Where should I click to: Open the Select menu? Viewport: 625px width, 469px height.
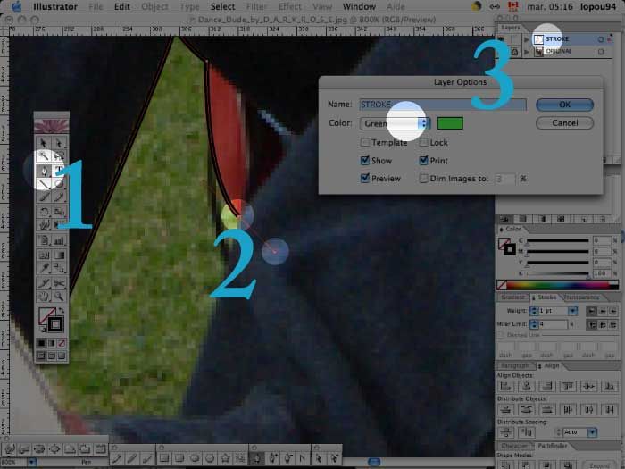(222, 7)
